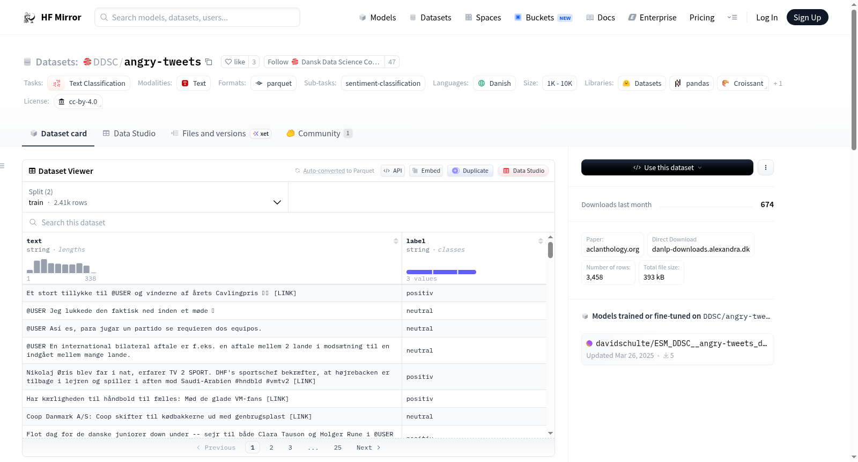The height and width of the screenshot is (462, 858).
Task: Switch to the Data Studio tab
Action: point(129,134)
